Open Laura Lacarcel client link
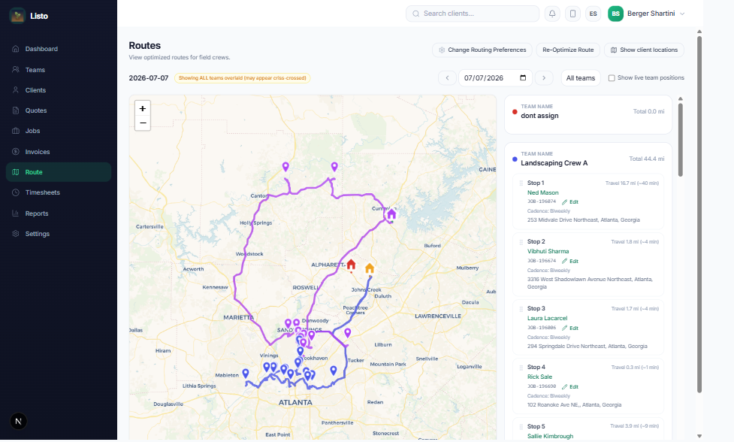The image size is (734, 442). [x=547, y=318]
